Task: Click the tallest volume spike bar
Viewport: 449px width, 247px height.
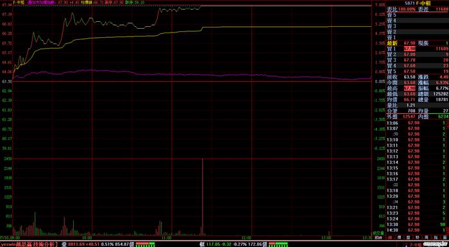Action: coord(203,197)
